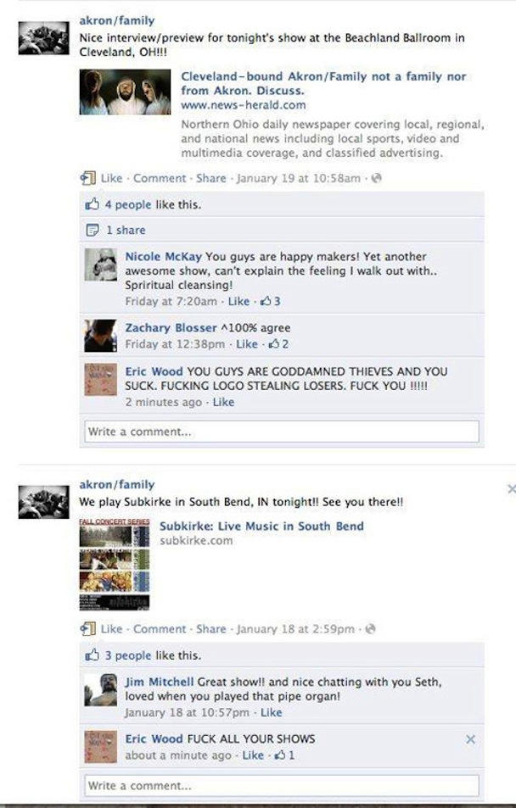
Task: Open Subkirke: Live Music in South Bend link
Action: tap(261, 527)
